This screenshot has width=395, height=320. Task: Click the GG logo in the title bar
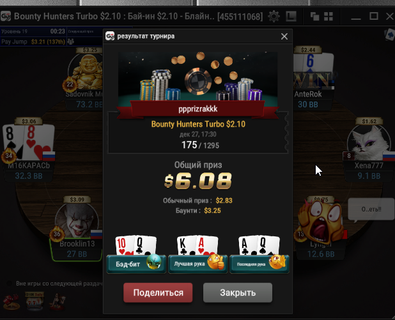coord(6,17)
